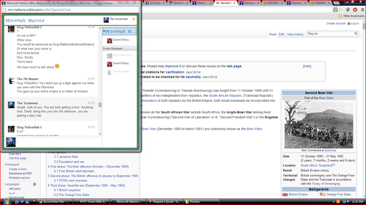The height and width of the screenshot is (205, 366).
Task: Go to 6.2 The Orange Free State section
Action: click(x=71, y=195)
